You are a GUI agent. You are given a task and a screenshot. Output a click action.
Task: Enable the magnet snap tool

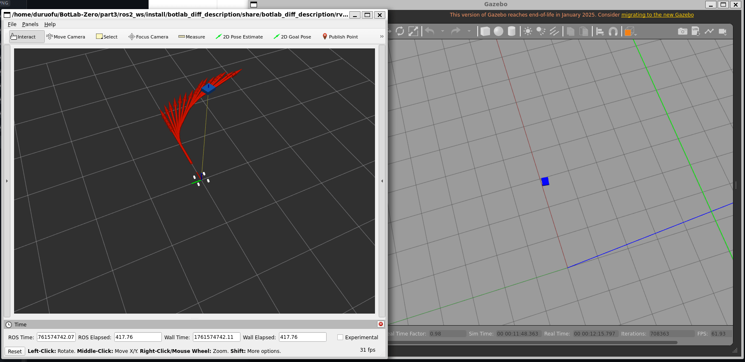(613, 31)
